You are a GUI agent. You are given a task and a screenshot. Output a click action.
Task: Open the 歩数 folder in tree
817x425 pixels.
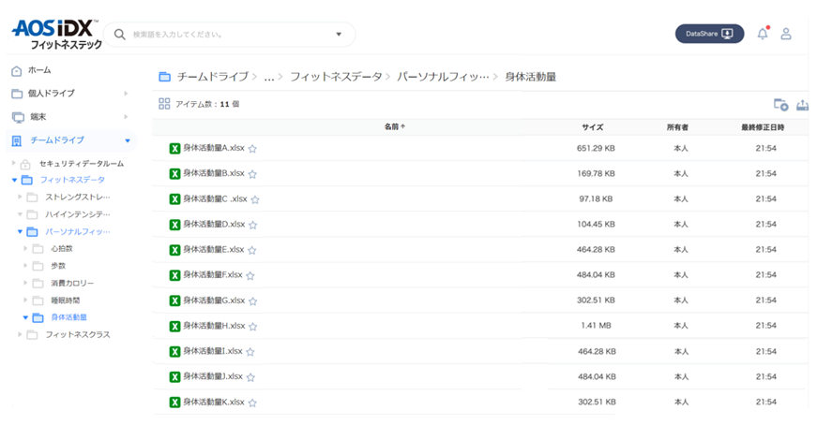[58, 266]
